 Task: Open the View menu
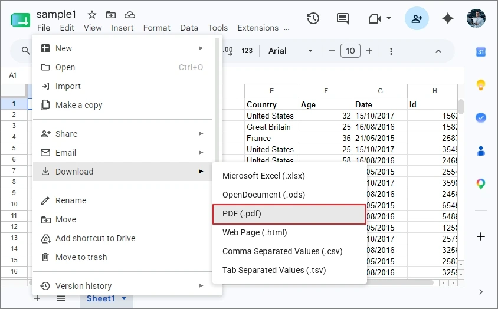(93, 28)
